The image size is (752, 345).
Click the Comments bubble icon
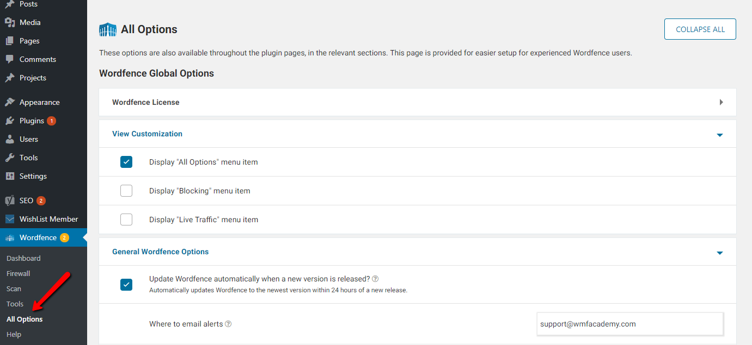tap(10, 59)
